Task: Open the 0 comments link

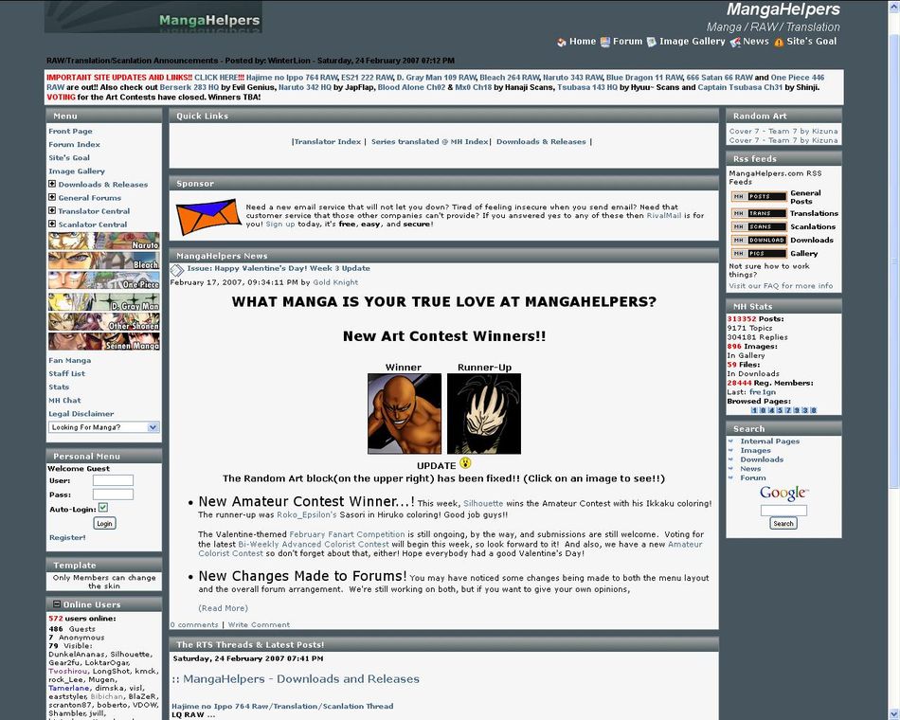Action: 194,624
